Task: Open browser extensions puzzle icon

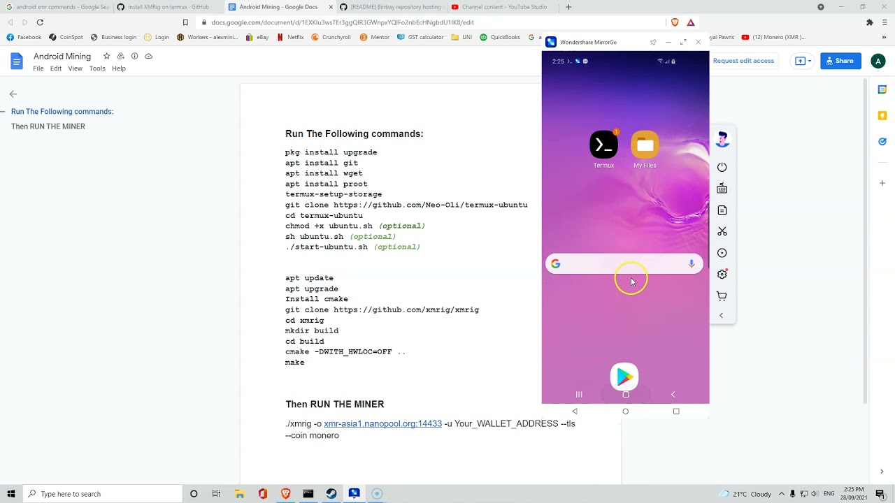Action: 870,22
